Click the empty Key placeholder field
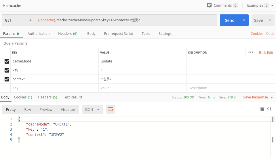 54,88
